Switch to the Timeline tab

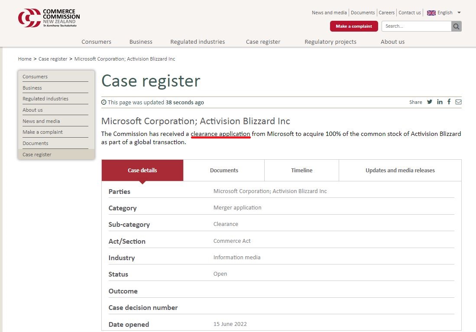(302, 170)
